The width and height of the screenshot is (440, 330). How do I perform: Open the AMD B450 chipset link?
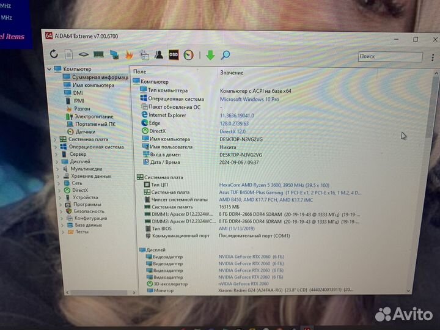[x=266, y=200]
